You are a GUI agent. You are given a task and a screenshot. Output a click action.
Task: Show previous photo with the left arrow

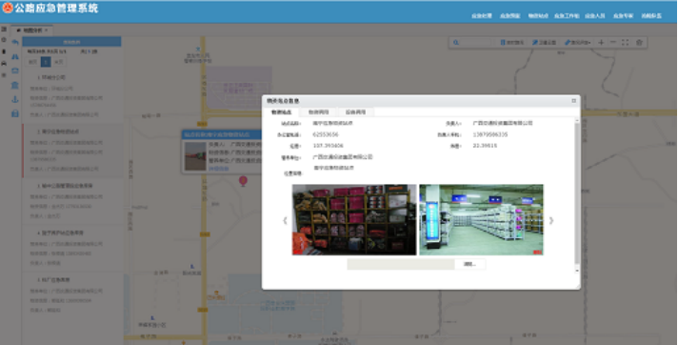(x=285, y=220)
